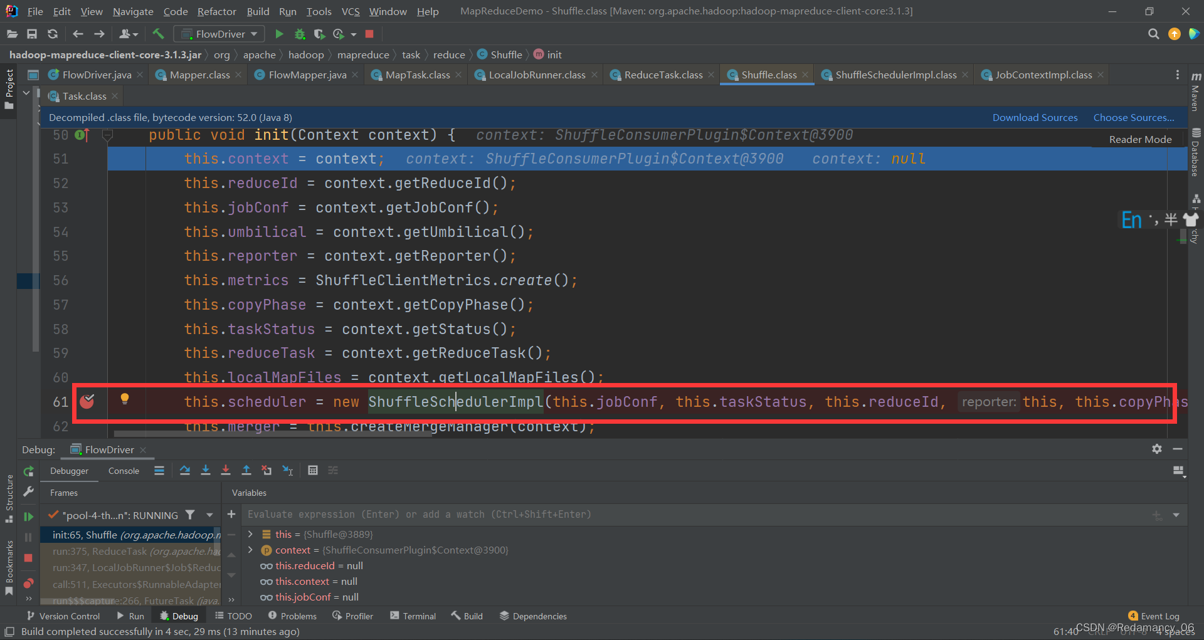Click the Choose Sources... link

coord(1134,117)
